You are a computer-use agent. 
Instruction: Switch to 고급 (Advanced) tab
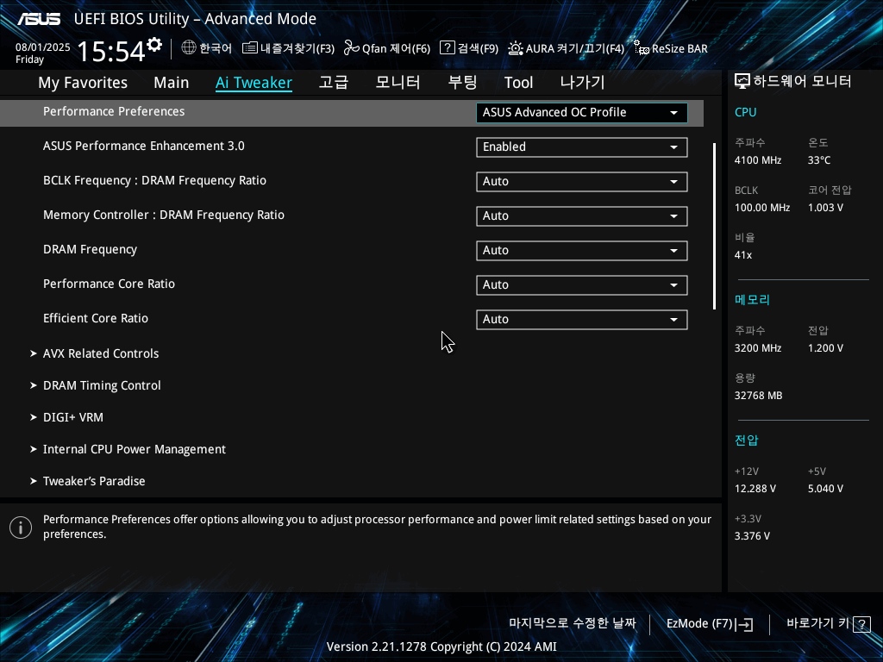pos(334,83)
